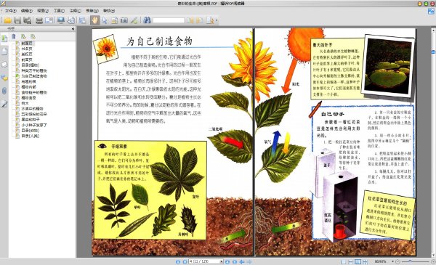Viewport: 436px width, 265px height.
Task: Go to bookmark 目录(动物)
Action: 31,130
